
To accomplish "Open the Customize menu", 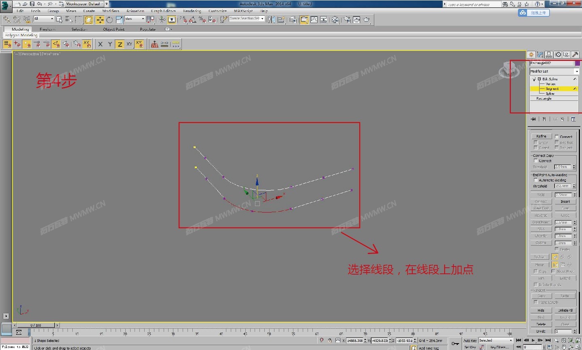I will (x=217, y=11).
